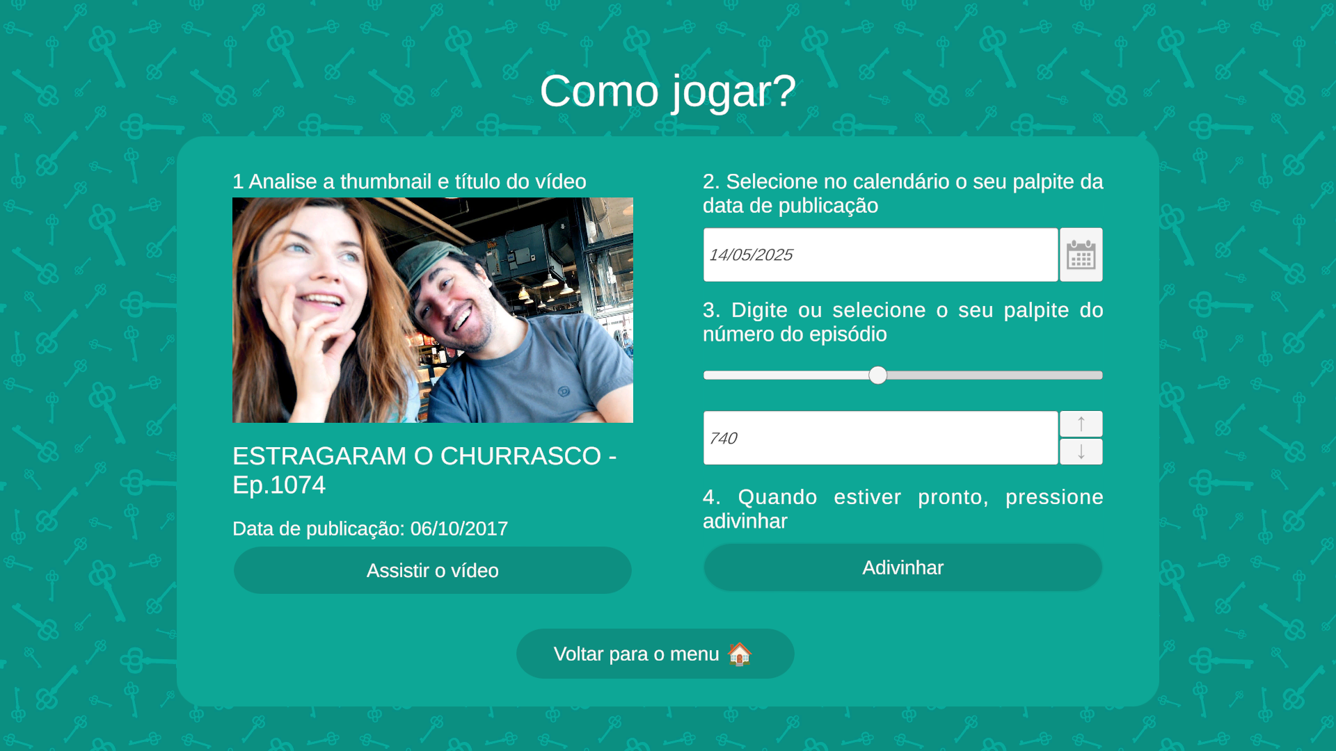Increase episode number with up arrow
Image resolution: width=1336 pixels, height=751 pixels.
[1081, 423]
